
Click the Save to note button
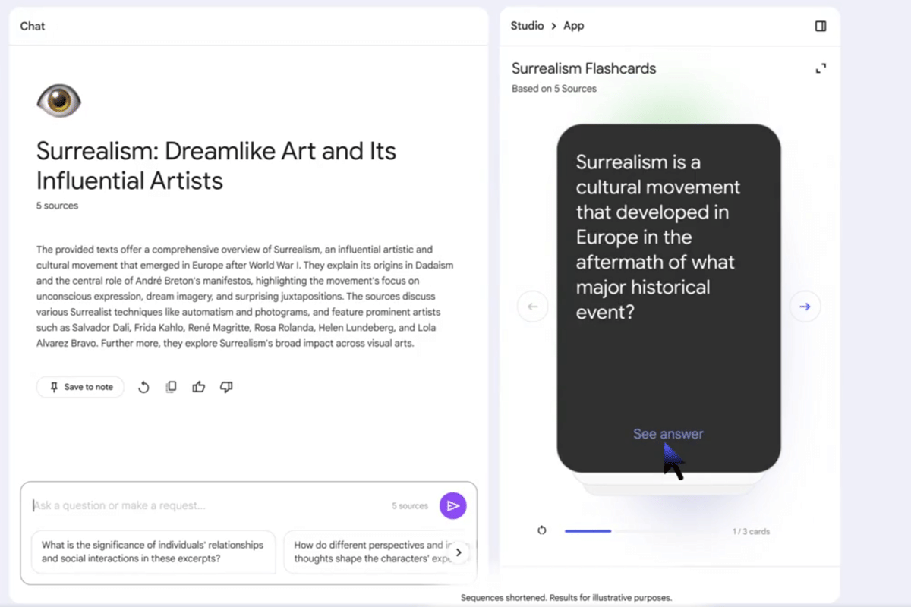[80, 387]
